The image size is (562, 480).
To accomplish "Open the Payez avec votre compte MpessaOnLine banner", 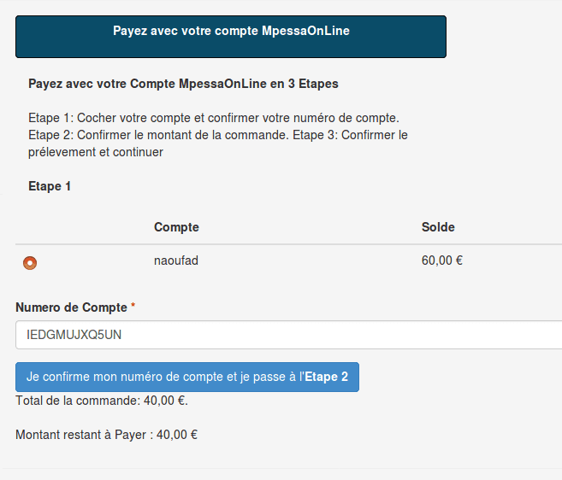I will (x=231, y=37).
